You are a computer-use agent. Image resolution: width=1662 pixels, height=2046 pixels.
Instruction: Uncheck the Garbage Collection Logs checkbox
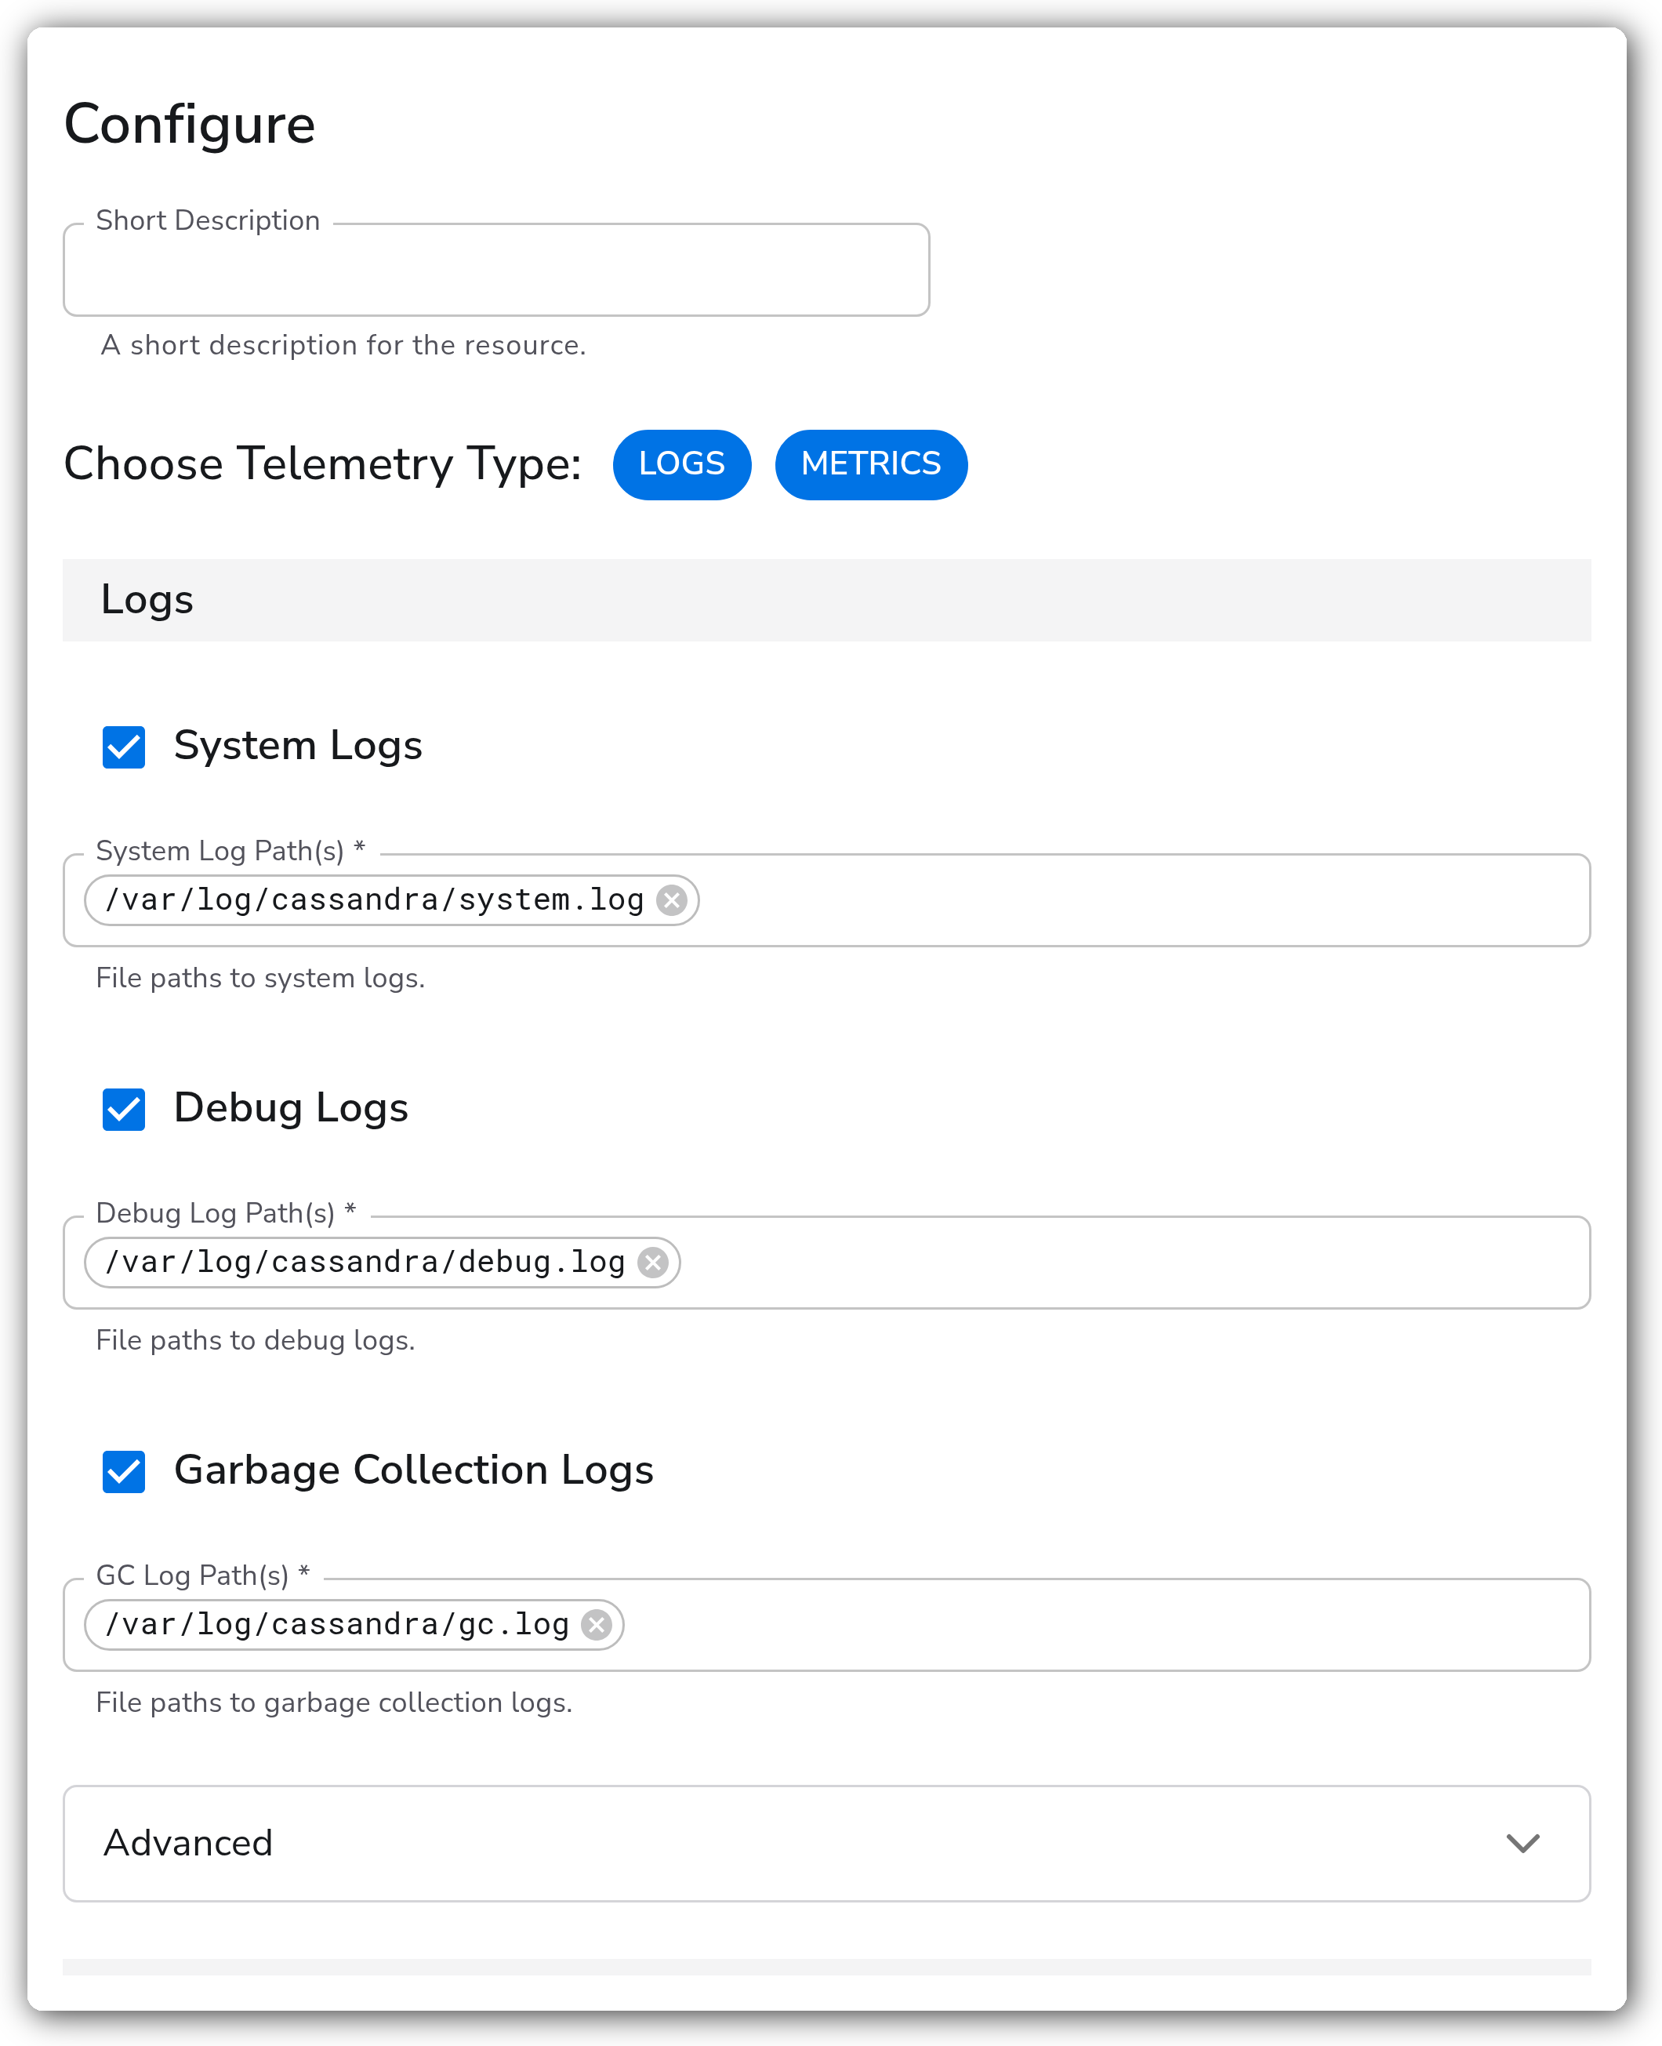click(124, 1470)
